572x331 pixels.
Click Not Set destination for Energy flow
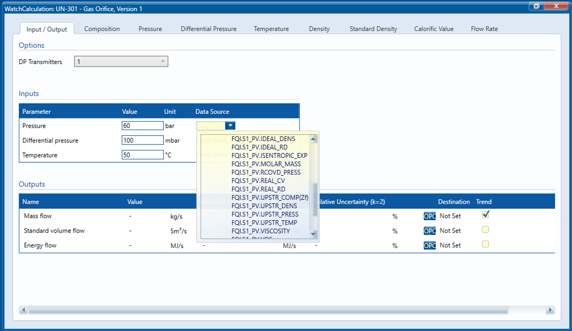pyautogui.click(x=450, y=245)
